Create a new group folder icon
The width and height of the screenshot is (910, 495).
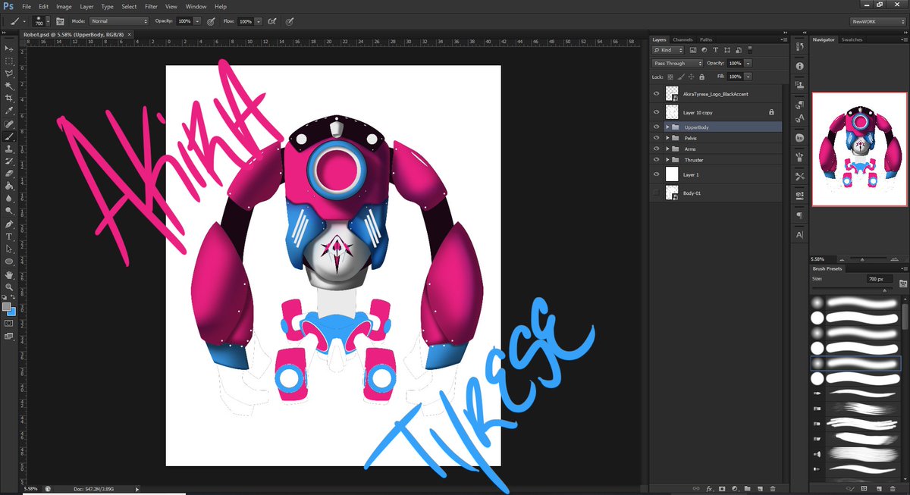(x=747, y=488)
